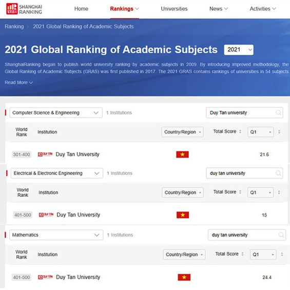This screenshot has width=290, height=290.
Task: Click search icon in Electrical Engineering section
Action: coord(278,173)
